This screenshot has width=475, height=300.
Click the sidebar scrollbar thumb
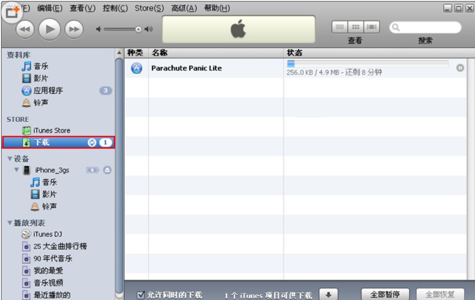(119, 175)
